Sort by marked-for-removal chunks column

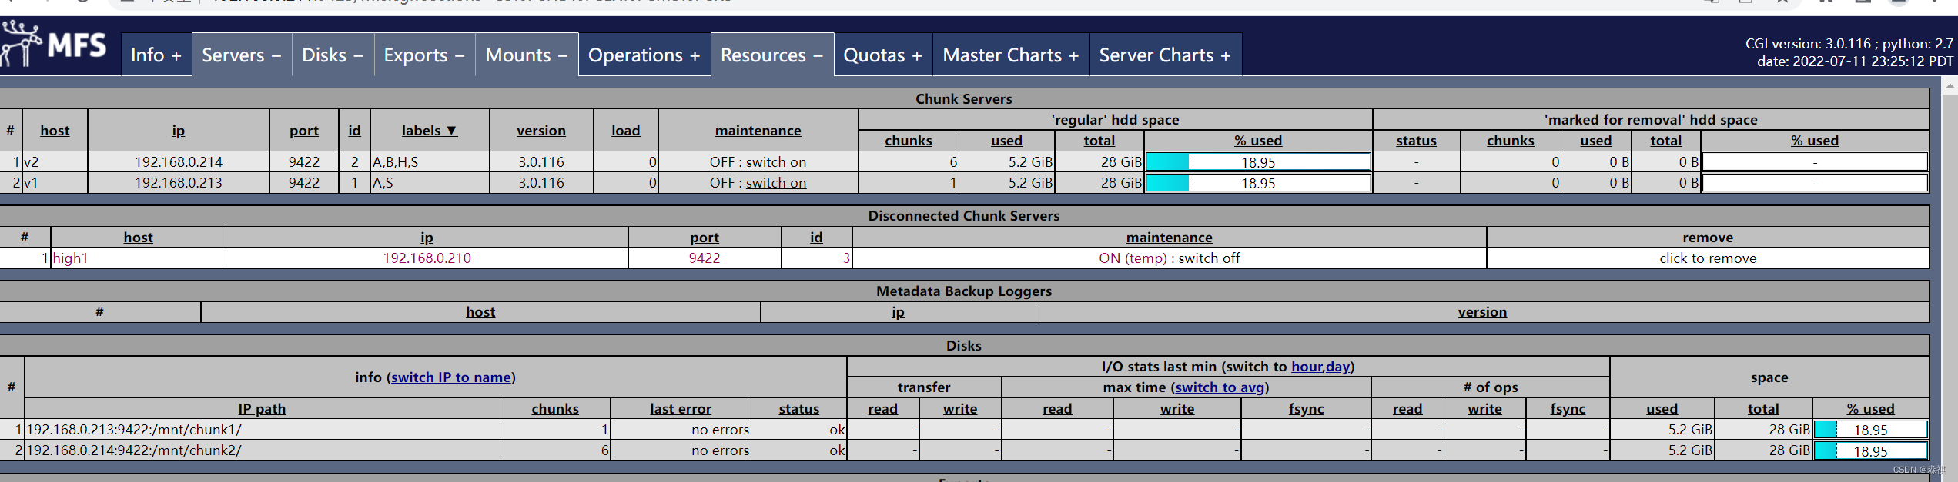[x=1511, y=141]
